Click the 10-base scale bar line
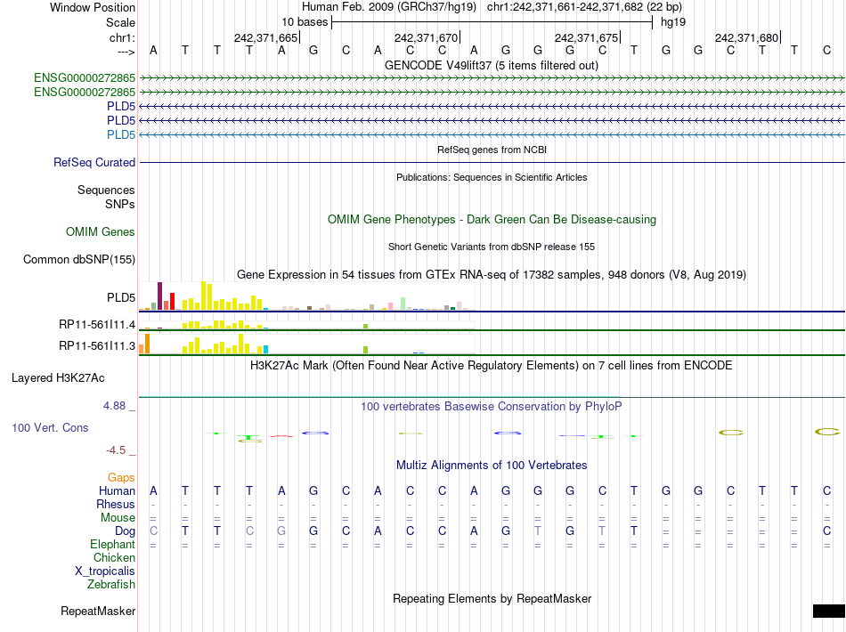 pyautogui.click(x=492, y=22)
